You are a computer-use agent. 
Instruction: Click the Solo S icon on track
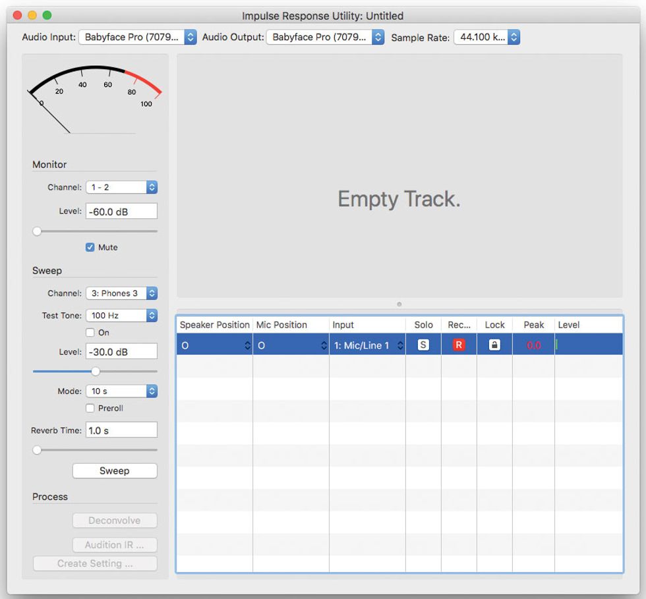423,345
